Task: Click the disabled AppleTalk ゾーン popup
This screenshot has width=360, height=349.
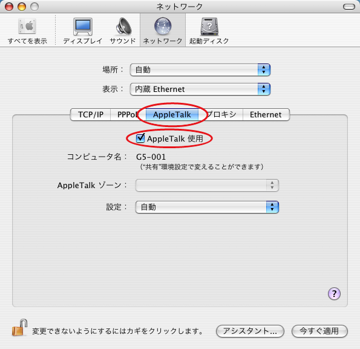Action: click(207, 186)
